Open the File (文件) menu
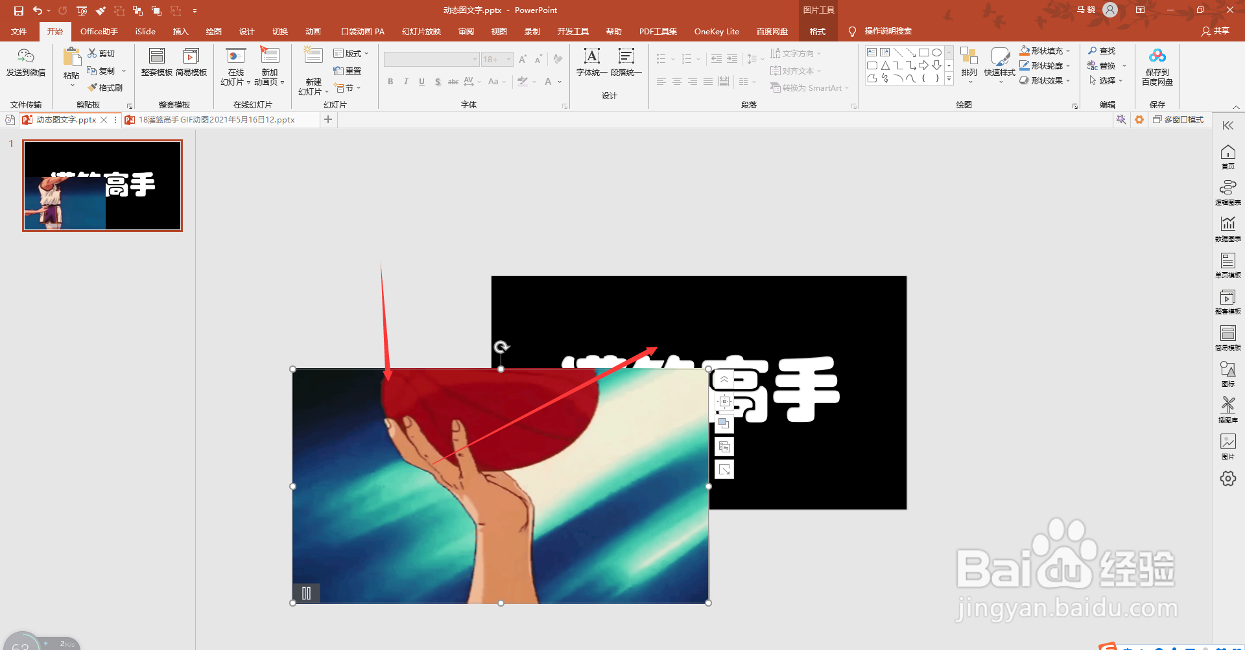Screen dimensions: 1245x650 click(x=19, y=31)
